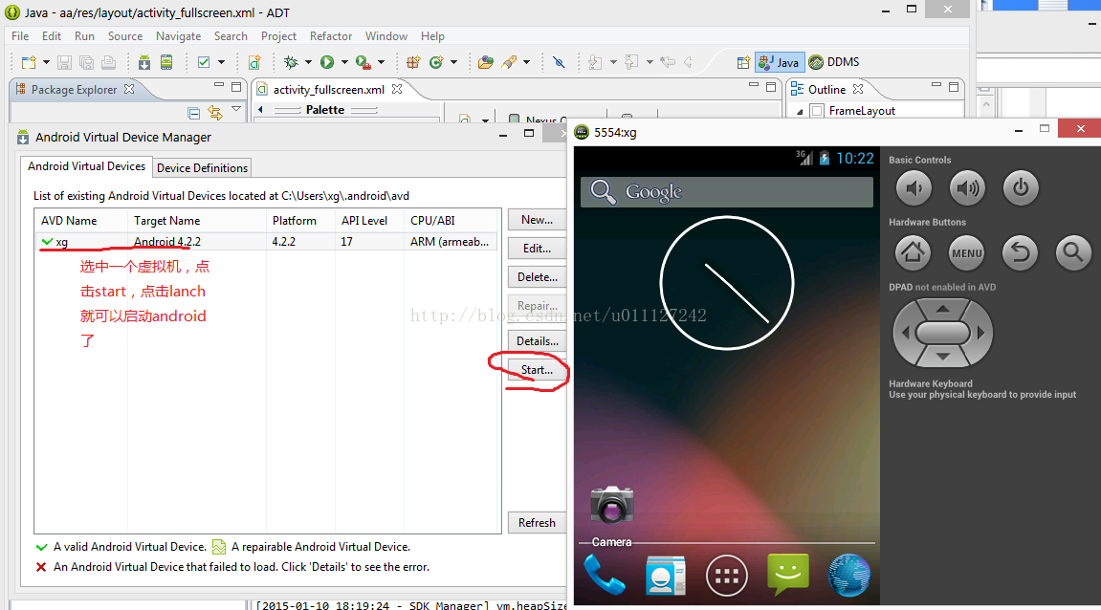Click the Print toolbar icon

(x=108, y=62)
